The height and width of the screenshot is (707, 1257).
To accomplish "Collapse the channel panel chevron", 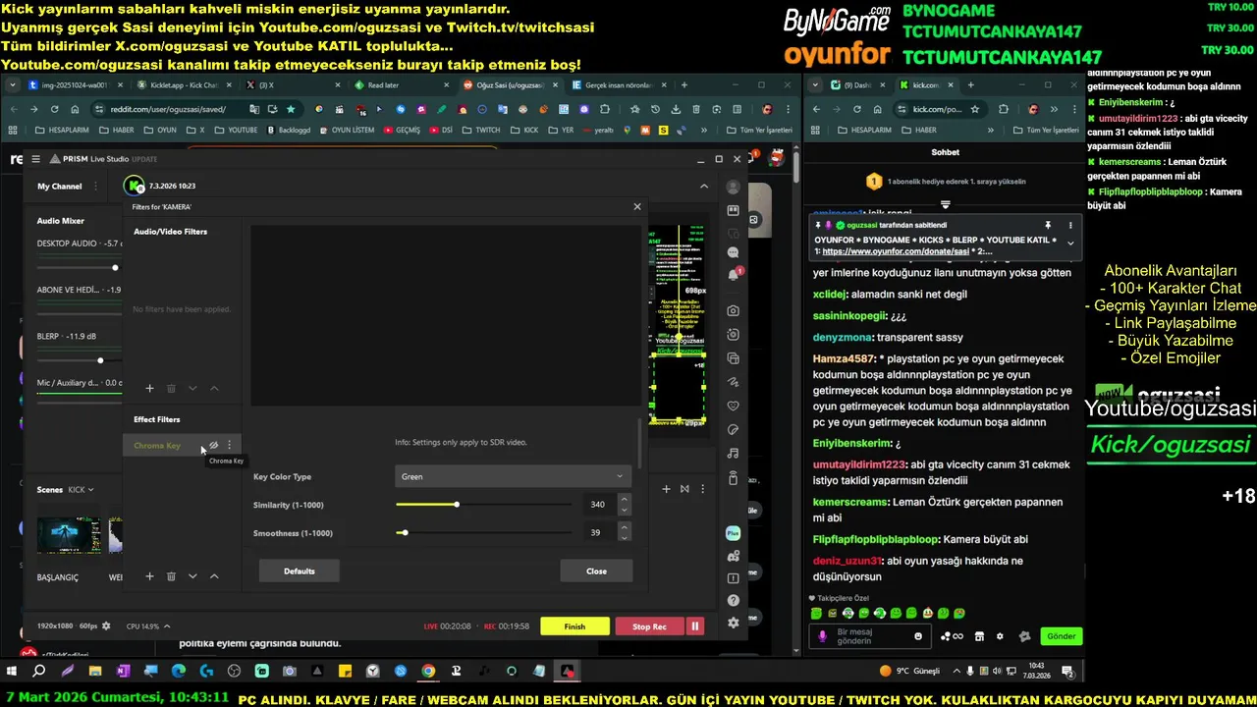I will pos(704,186).
